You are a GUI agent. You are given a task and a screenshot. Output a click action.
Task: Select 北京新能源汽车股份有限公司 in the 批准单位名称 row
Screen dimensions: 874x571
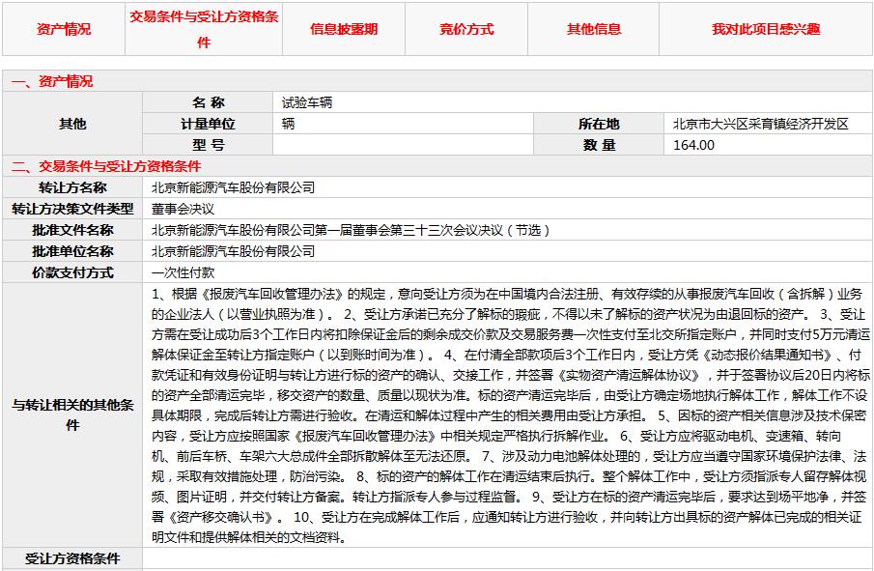point(234,251)
